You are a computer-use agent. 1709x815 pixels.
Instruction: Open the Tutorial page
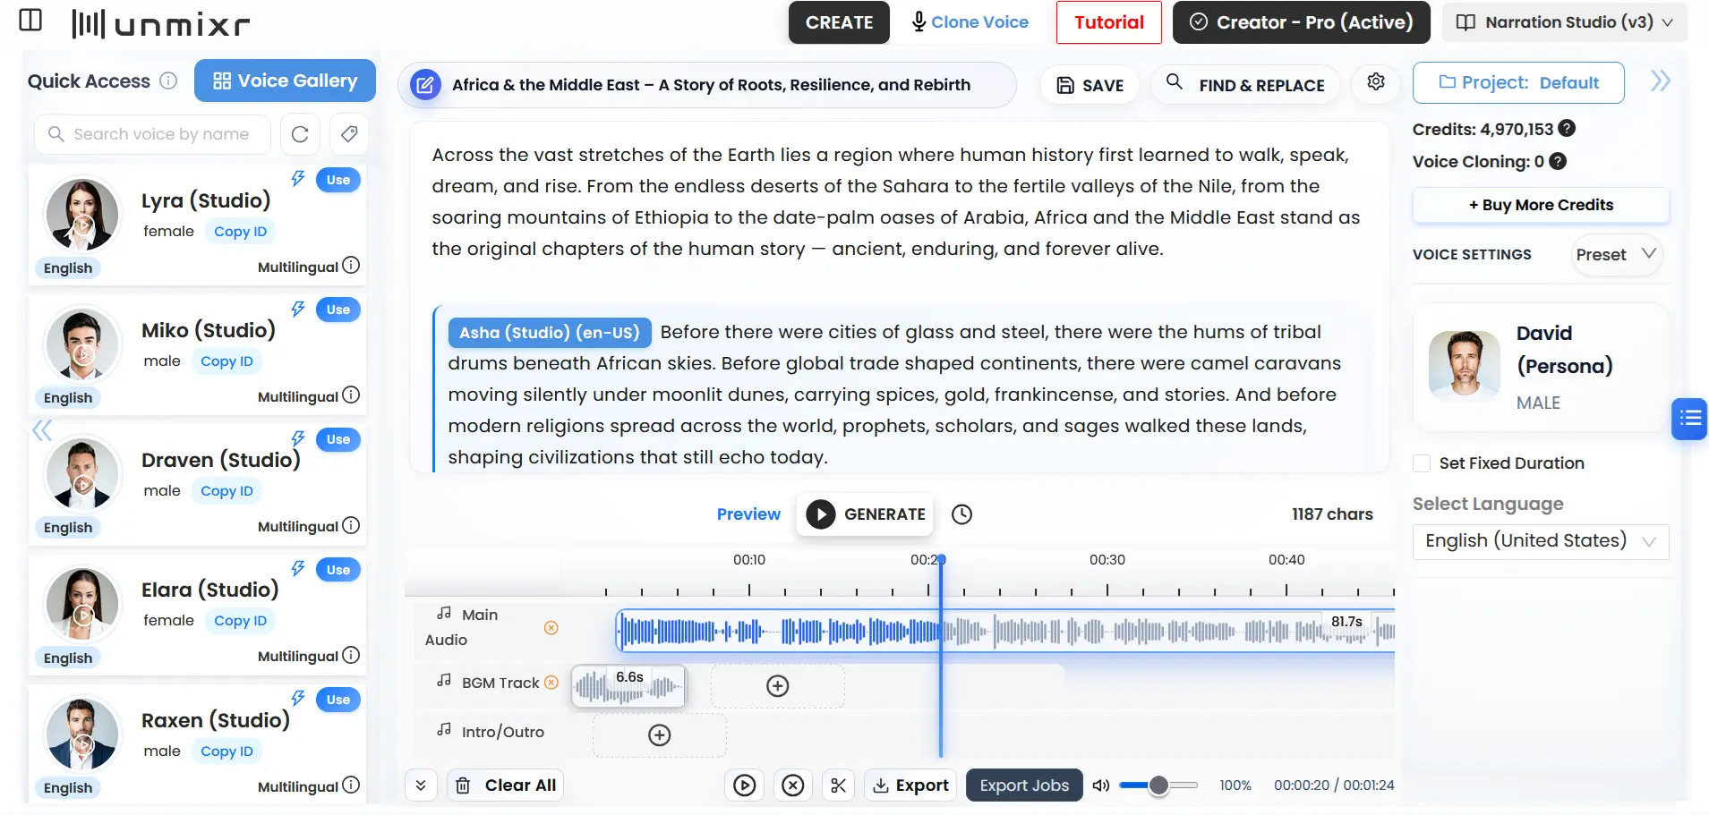coord(1108,21)
